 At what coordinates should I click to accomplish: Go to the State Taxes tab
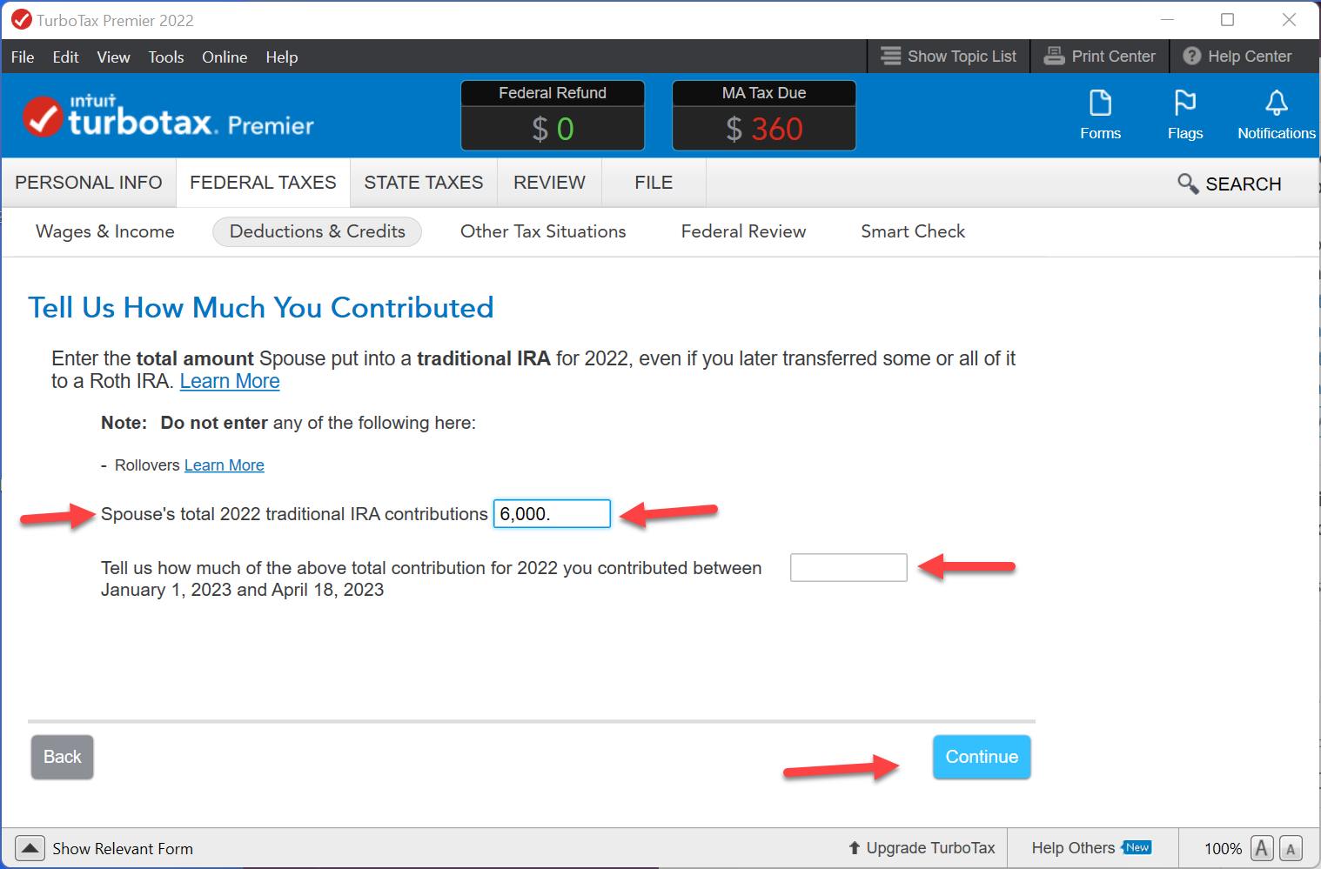[x=424, y=183]
